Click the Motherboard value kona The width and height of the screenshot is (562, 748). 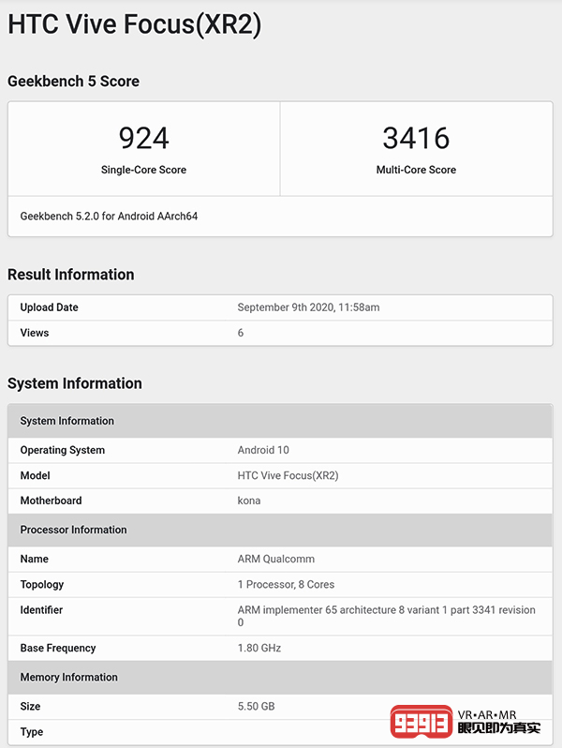pyautogui.click(x=249, y=501)
